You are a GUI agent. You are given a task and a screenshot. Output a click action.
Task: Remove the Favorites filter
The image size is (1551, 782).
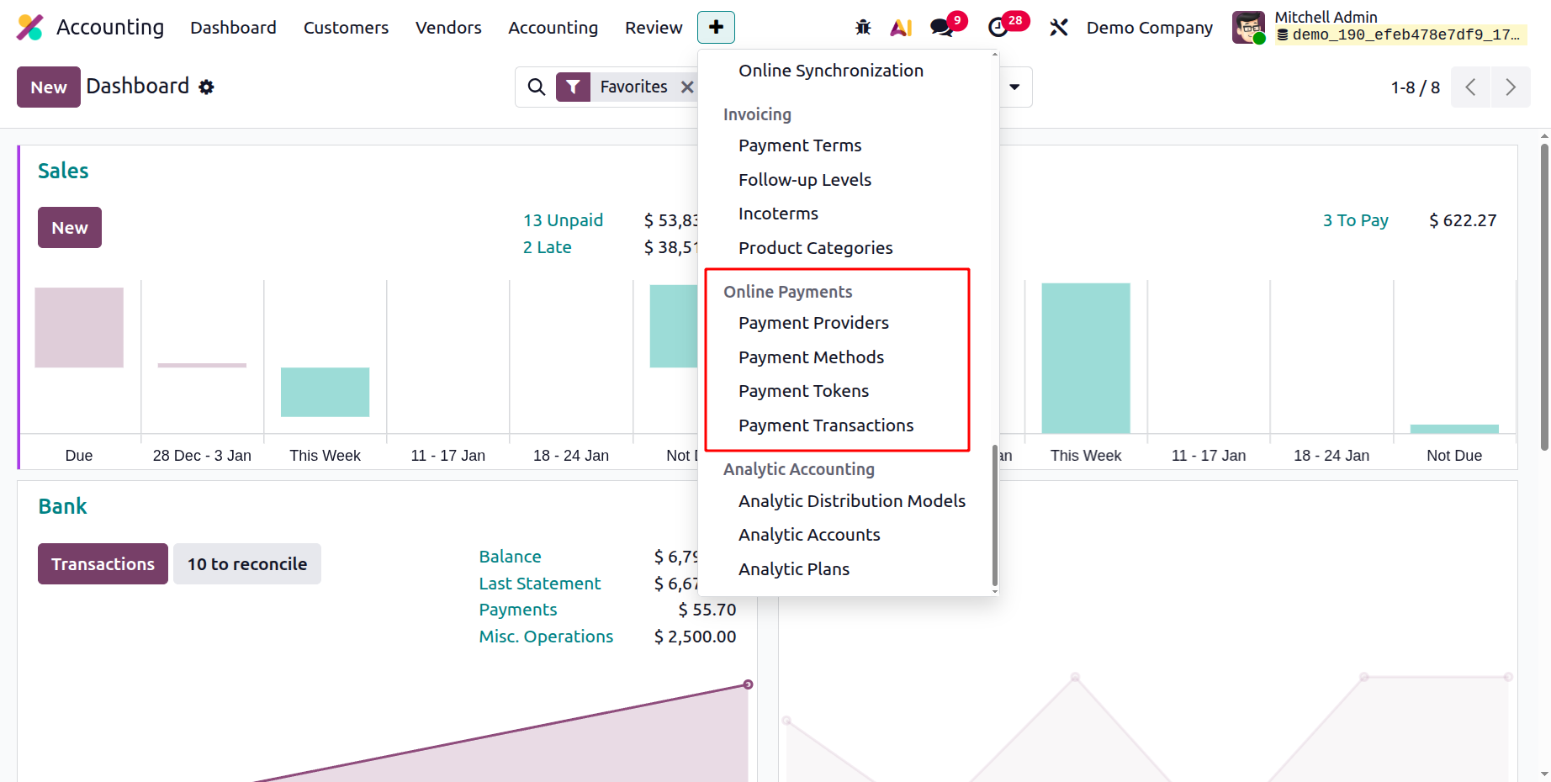[x=687, y=87]
